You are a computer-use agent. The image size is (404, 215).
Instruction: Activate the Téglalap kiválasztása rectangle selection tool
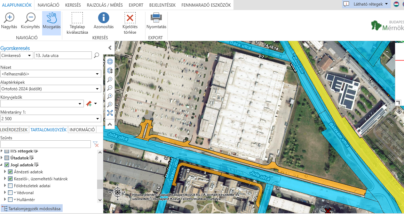(x=77, y=23)
